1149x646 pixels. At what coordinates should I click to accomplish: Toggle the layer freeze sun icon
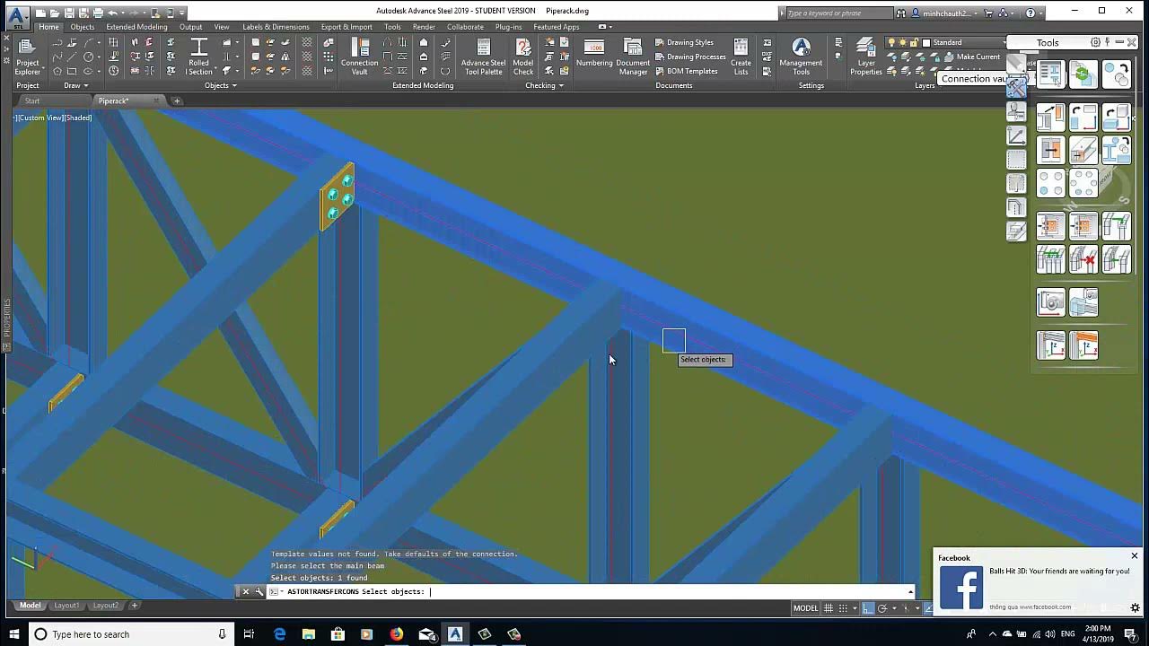pos(903,42)
